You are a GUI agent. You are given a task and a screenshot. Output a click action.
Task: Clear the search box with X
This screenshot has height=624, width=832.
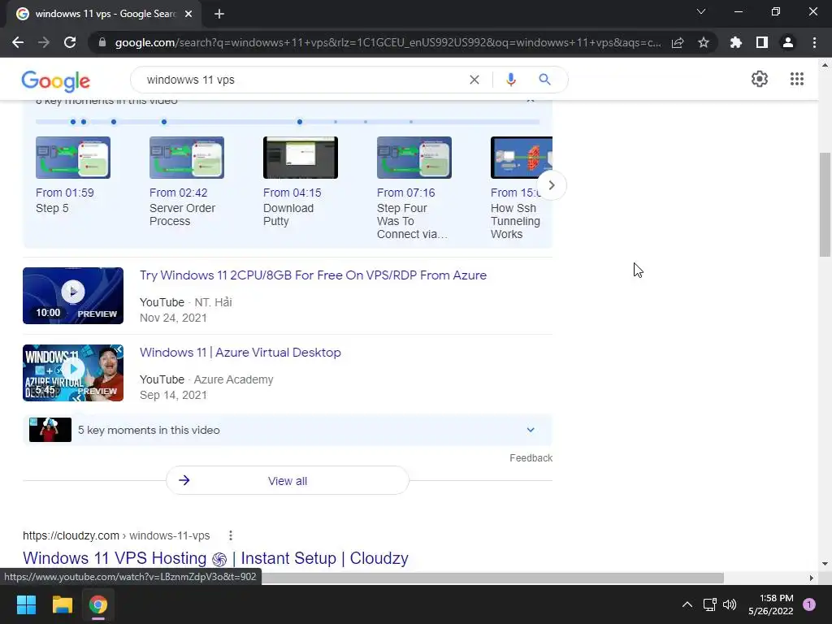(474, 80)
